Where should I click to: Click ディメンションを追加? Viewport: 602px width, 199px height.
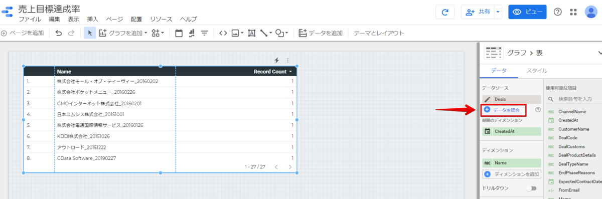pos(512,174)
